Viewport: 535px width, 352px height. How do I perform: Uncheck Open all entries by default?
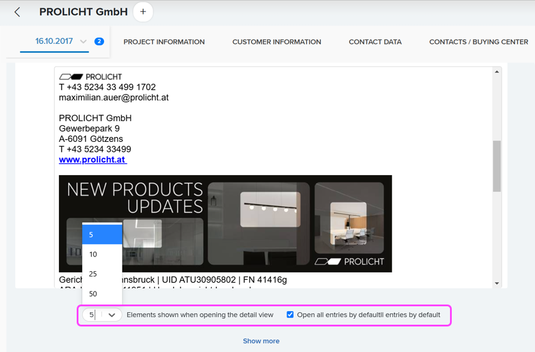(290, 315)
